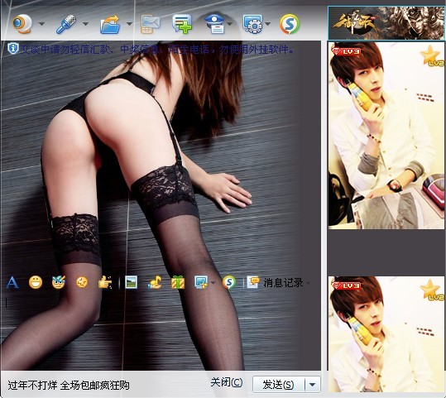Create discussion group with green plus icon
Viewport: 446px width, 398px height.
point(182,24)
